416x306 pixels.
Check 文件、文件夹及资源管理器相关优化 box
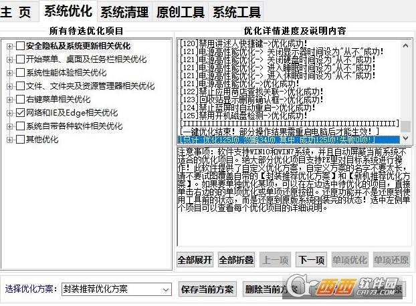(x=21, y=86)
